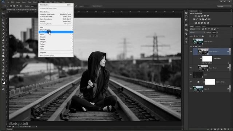This screenshot has width=233, height=131.
Task: Select the Pen tool
Action: (x=3, y=60)
